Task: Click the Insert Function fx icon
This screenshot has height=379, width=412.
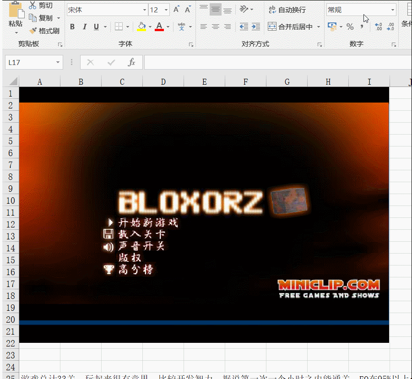Action: (131, 62)
